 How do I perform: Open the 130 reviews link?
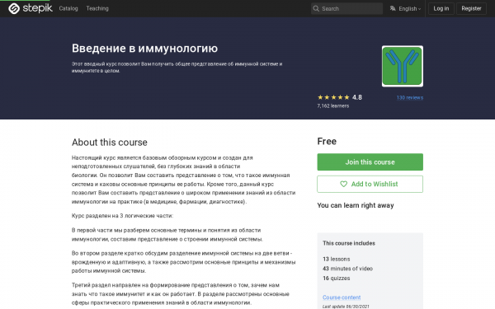pyautogui.click(x=410, y=98)
